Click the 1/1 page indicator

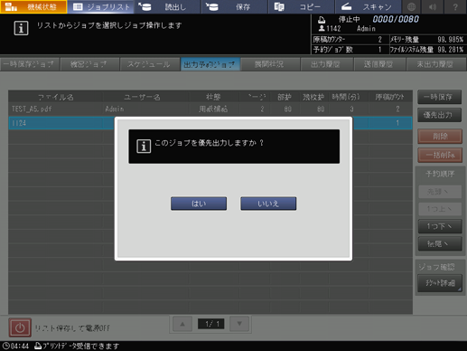click(210, 324)
